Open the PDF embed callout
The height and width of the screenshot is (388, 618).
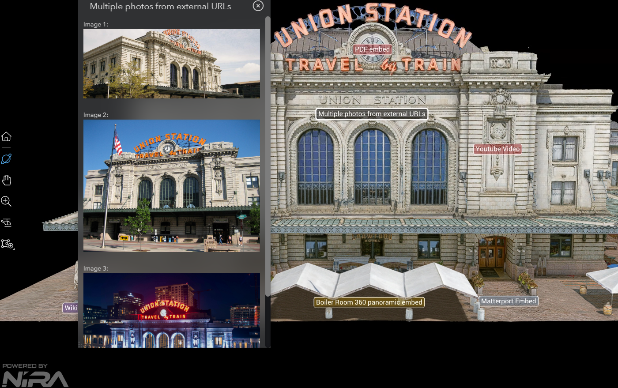click(373, 49)
